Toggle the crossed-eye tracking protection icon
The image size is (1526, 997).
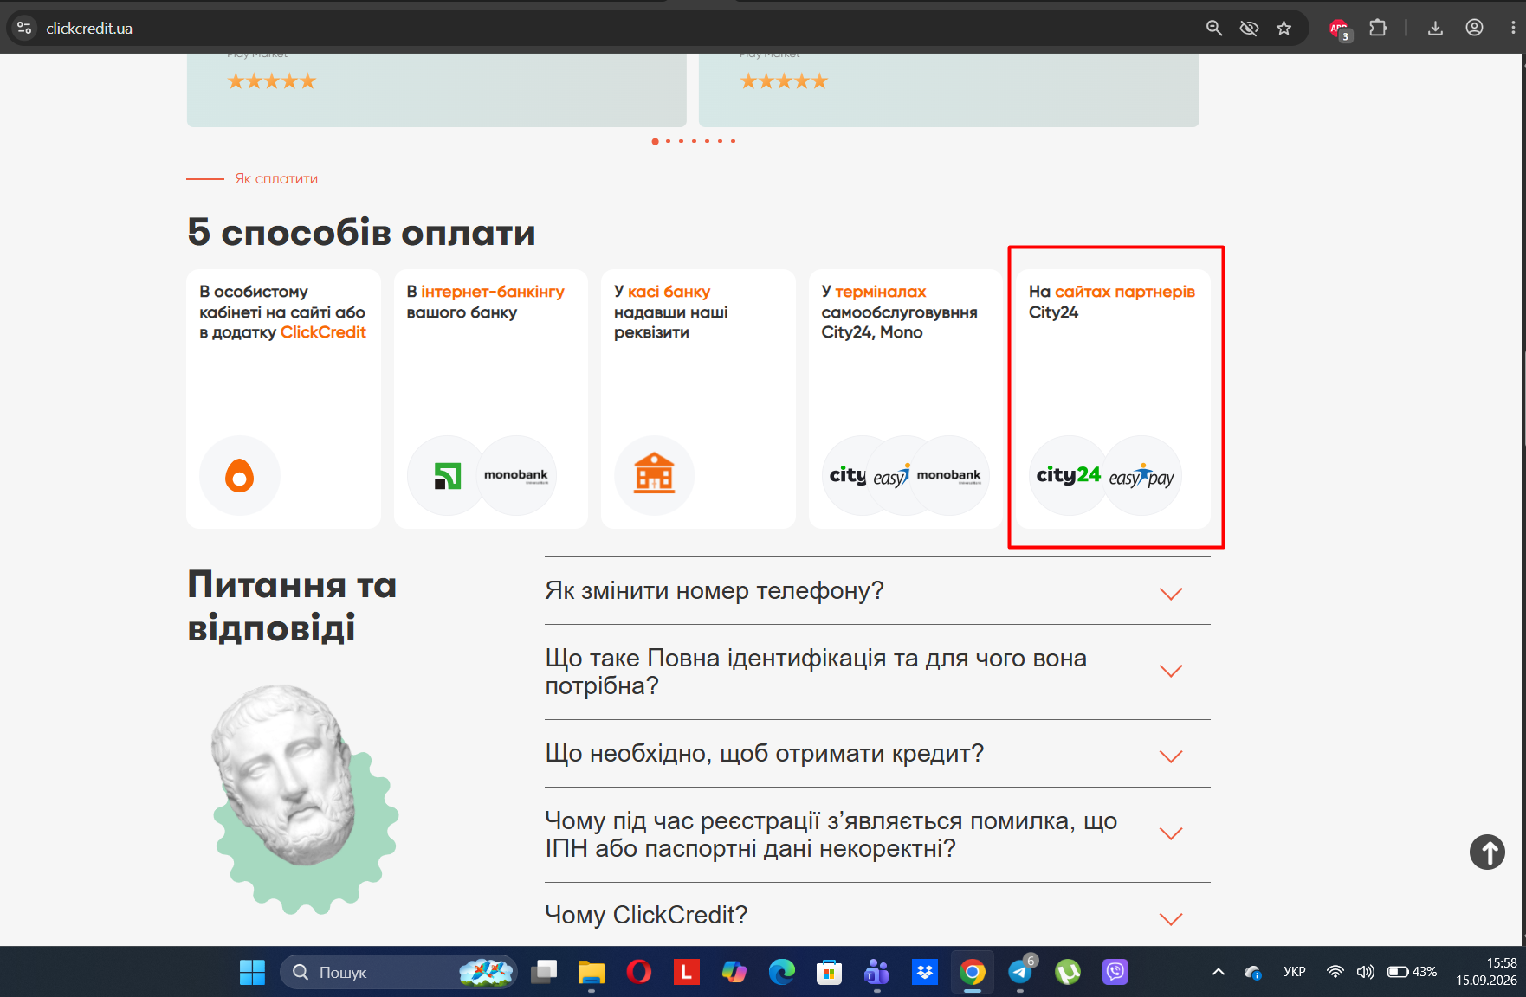(1249, 29)
